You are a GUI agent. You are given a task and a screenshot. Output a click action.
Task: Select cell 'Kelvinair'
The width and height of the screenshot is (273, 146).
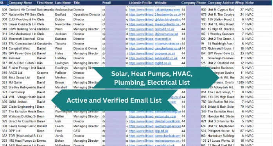tap(14, 59)
